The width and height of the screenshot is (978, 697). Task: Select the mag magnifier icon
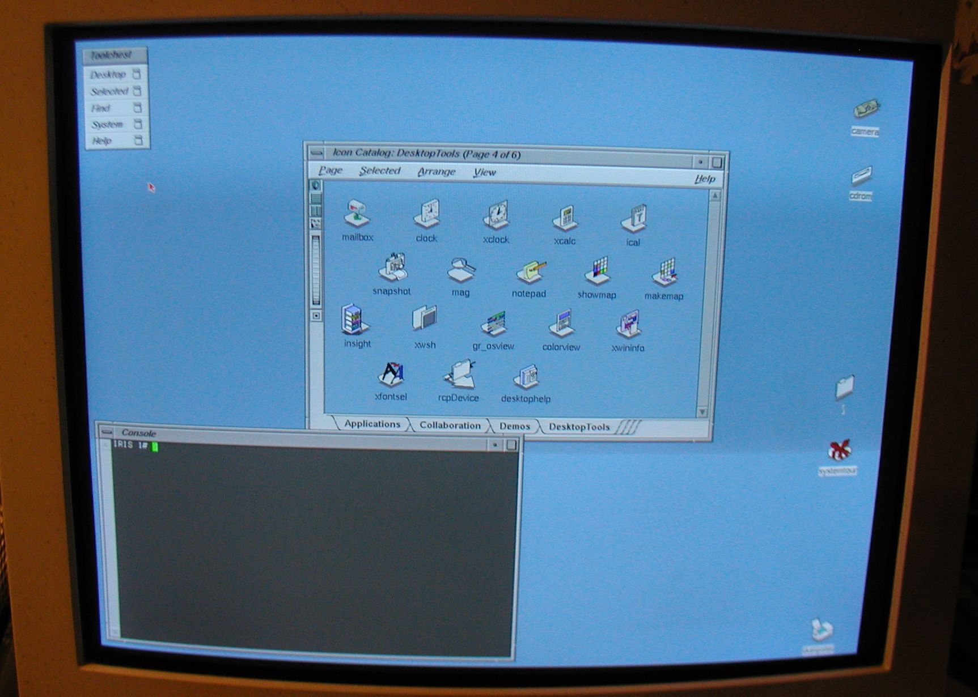tap(461, 270)
